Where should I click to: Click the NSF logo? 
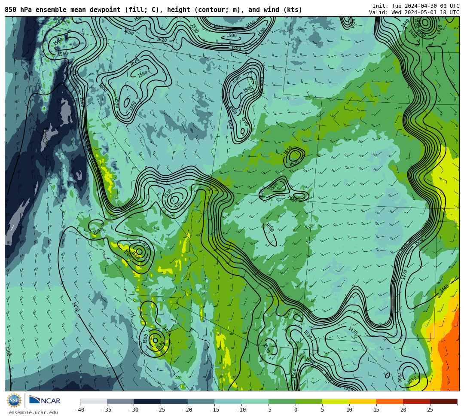tap(14, 401)
